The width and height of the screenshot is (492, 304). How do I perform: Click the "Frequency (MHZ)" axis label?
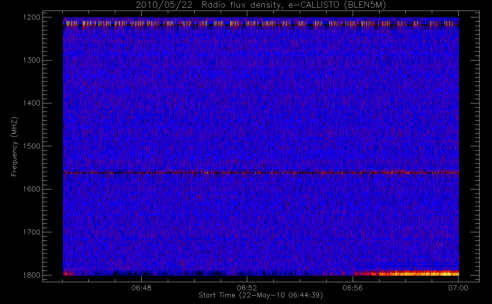coord(14,147)
